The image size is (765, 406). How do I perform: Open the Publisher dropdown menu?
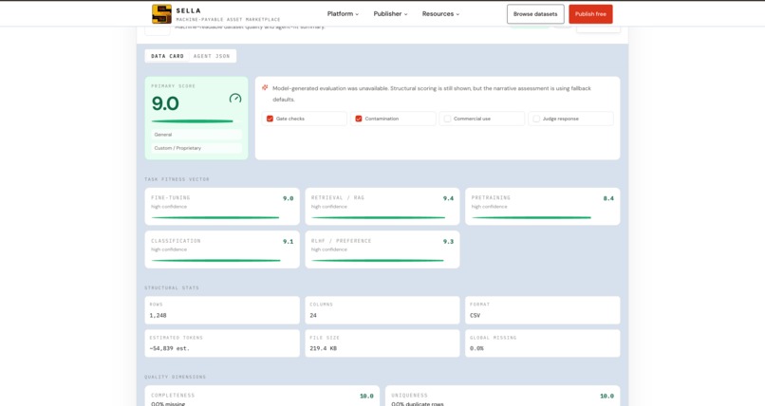390,13
